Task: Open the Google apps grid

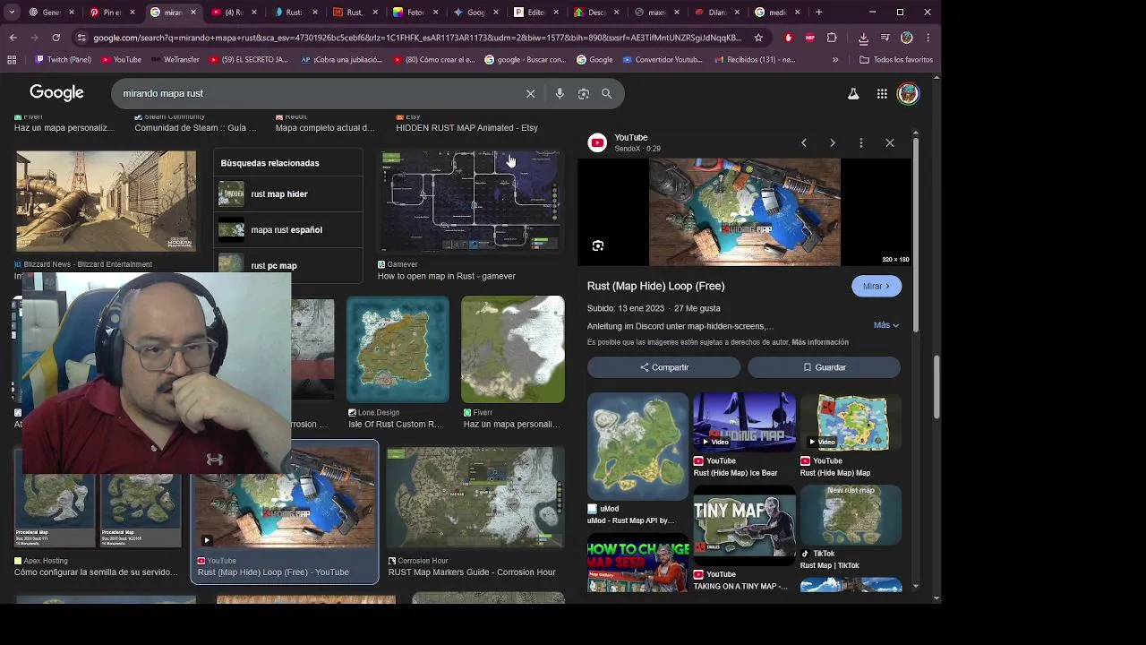Action: click(882, 93)
